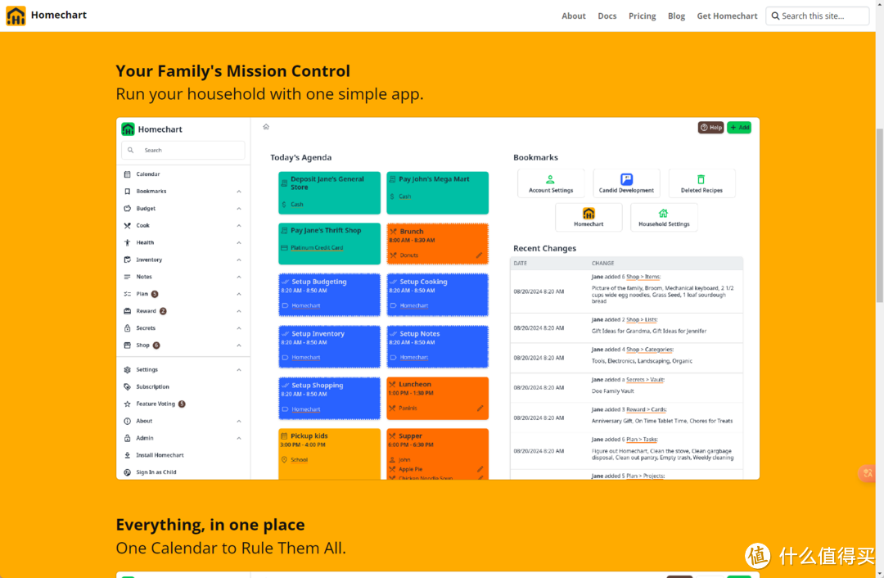Click the edit pencil on Luncheon card
The height and width of the screenshot is (578, 884).
480,409
